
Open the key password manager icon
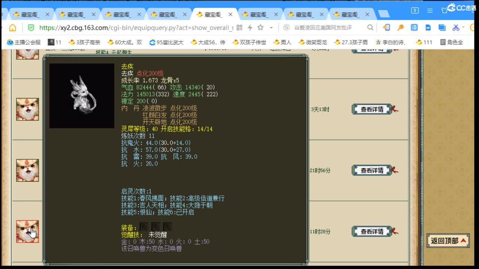point(400,28)
